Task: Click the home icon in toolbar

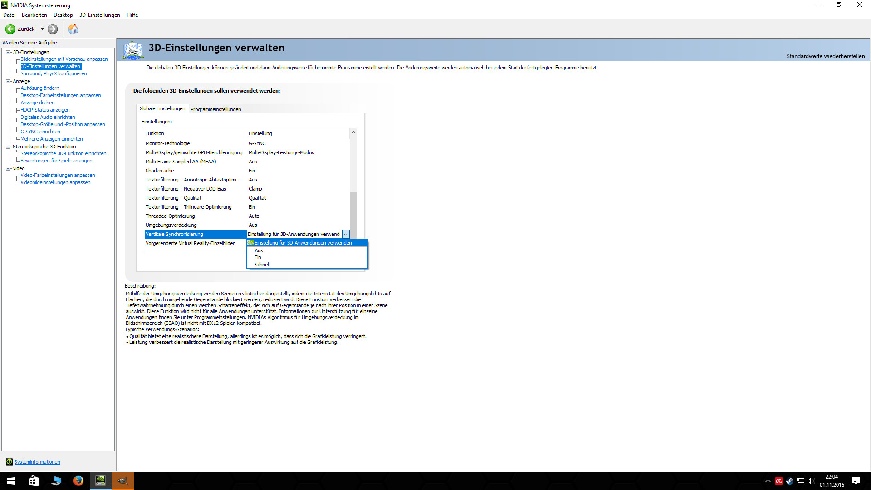Action: pyautogui.click(x=73, y=29)
